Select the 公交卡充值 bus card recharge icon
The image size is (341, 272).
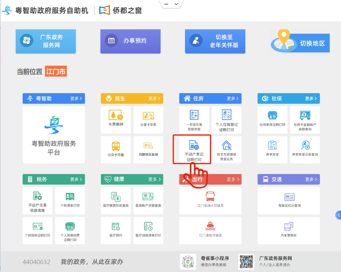point(116,149)
